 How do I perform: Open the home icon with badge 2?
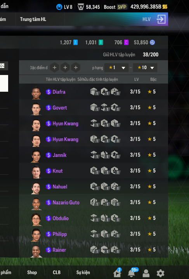pyautogui.click(x=118, y=273)
